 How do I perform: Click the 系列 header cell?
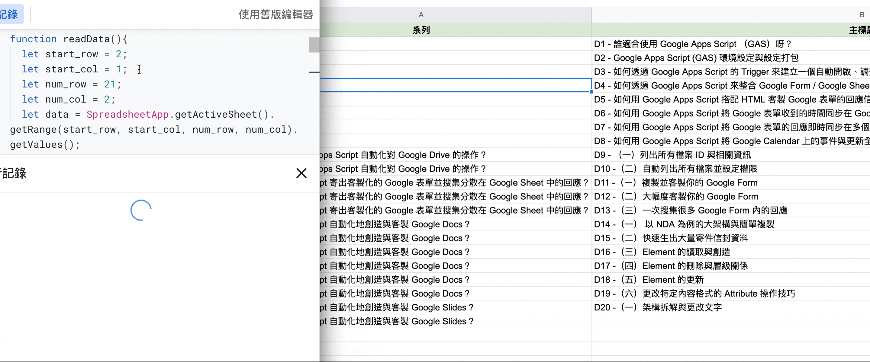click(x=421, y=30)
